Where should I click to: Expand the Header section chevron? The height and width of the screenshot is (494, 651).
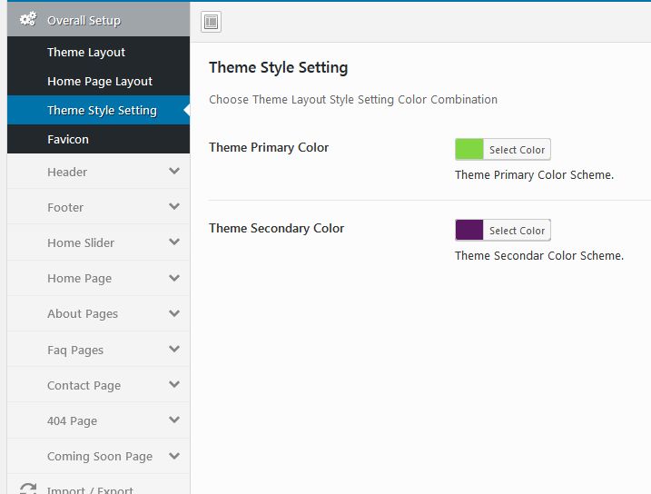[174, 171]
